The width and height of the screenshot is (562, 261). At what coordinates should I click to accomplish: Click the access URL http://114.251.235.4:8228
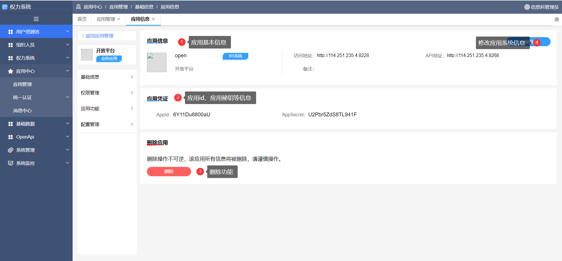(x=343, y=55)
